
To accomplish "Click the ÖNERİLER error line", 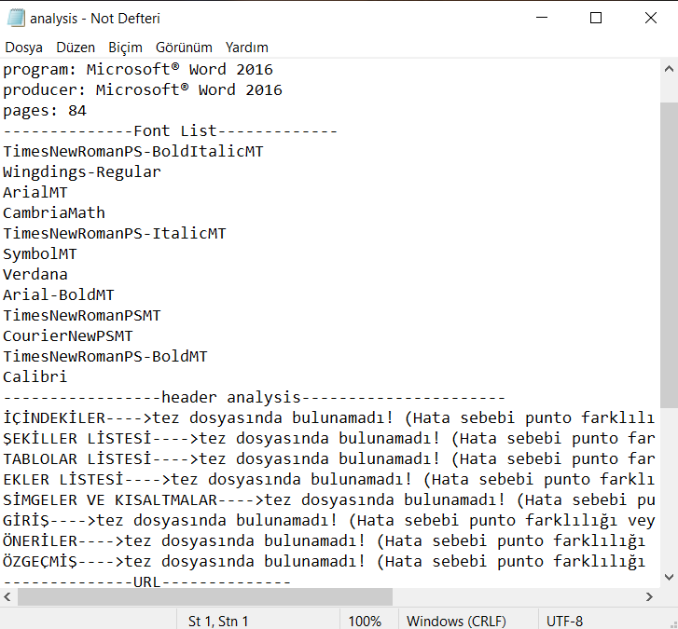I will (324, 540).
